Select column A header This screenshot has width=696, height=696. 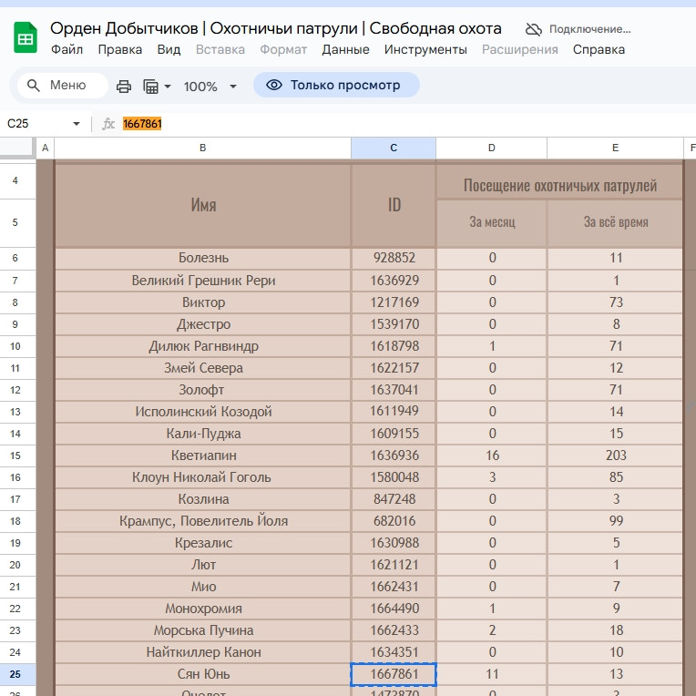pyautogui.click(x=45, y=148)
